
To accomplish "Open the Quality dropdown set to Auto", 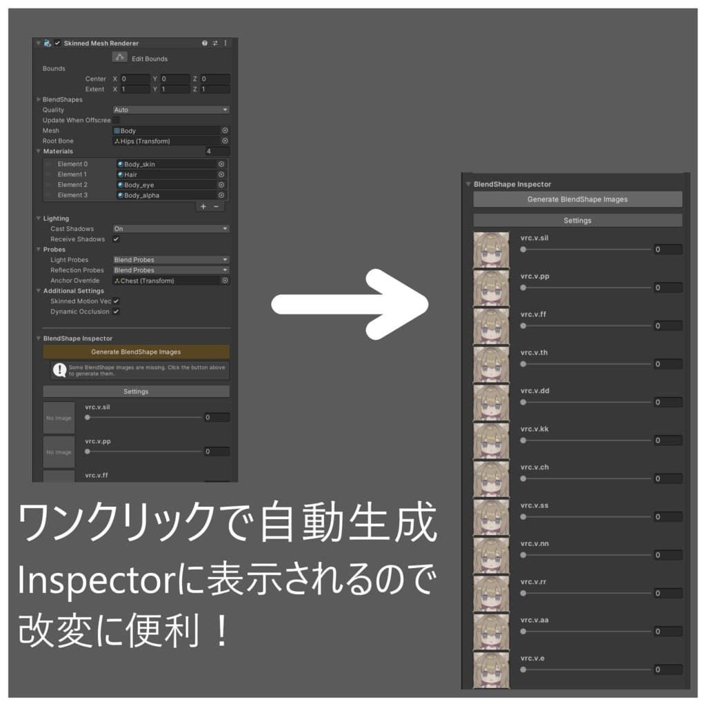I will click(170, 110).
